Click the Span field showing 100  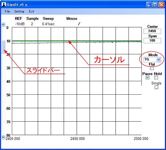point(152,40)
